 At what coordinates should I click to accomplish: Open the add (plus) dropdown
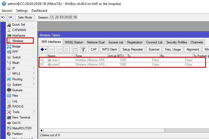click(44, 49)
